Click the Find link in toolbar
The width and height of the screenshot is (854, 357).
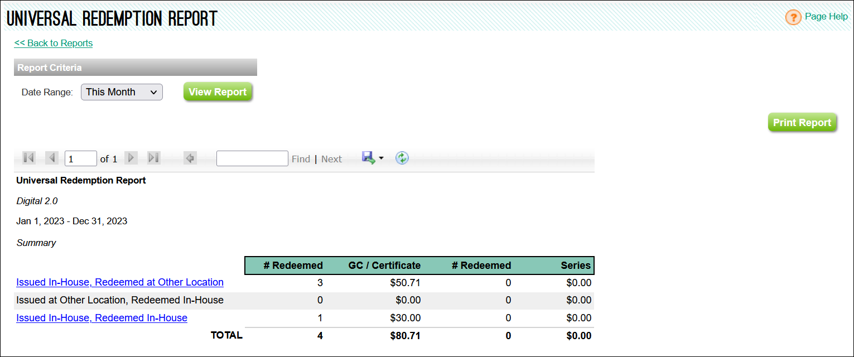click(301, 159)
